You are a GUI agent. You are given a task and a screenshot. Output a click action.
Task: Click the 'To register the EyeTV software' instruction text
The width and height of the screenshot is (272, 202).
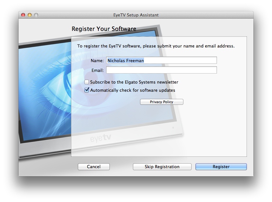click(x=156, y=46)
